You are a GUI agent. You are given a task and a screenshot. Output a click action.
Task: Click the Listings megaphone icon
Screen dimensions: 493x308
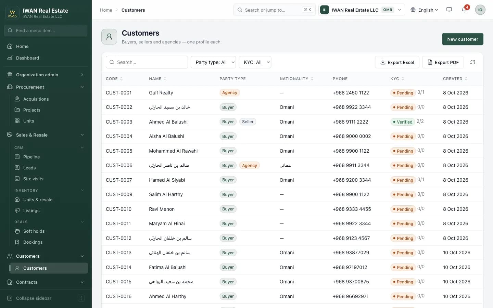click(x=17, y=210)
